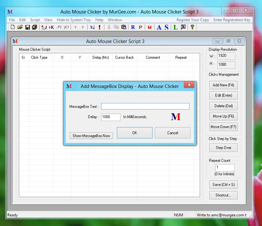The height and width of the screenshot is (226, 262).
Task: Click Enter Registration Key menu item
Action: click(x=232, y=20)
